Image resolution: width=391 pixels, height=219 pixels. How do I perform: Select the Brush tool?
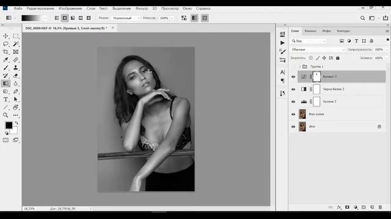click(5, 68)
